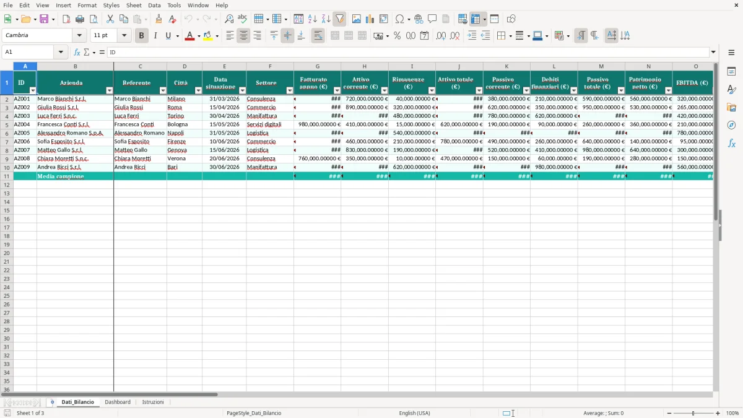743x418 pixels.
Task: Toggle left-to-right text direction
Action: click(581, 36)
